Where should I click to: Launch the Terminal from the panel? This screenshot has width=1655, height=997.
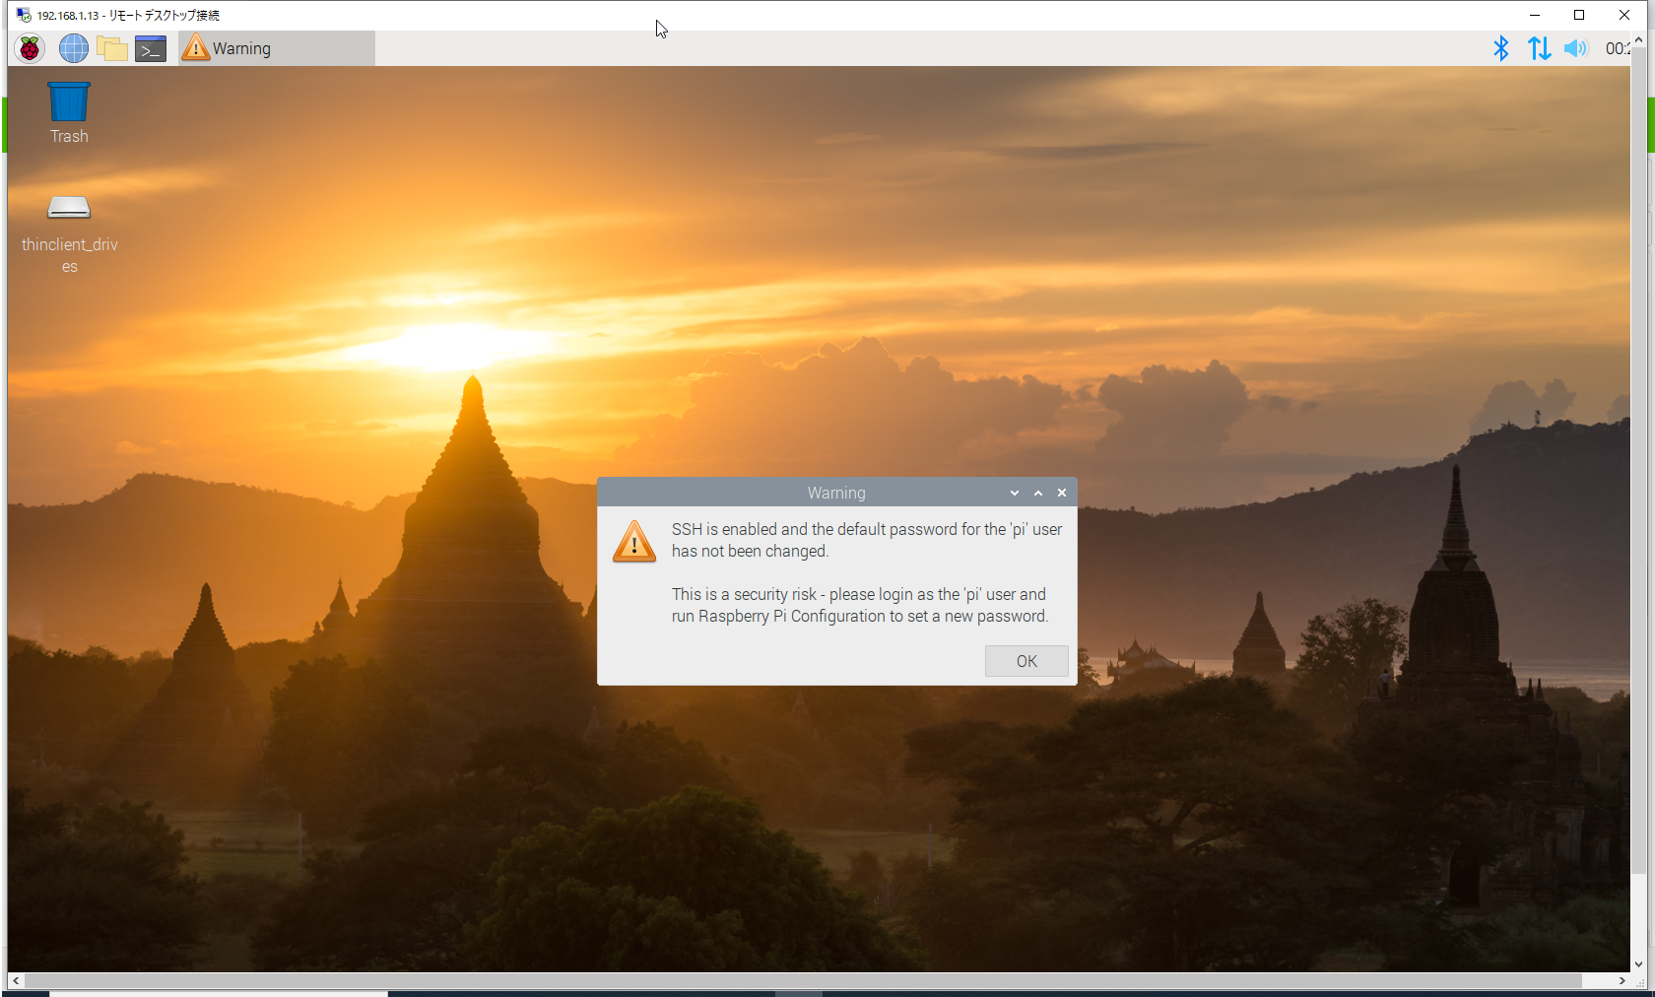(151, 48)
